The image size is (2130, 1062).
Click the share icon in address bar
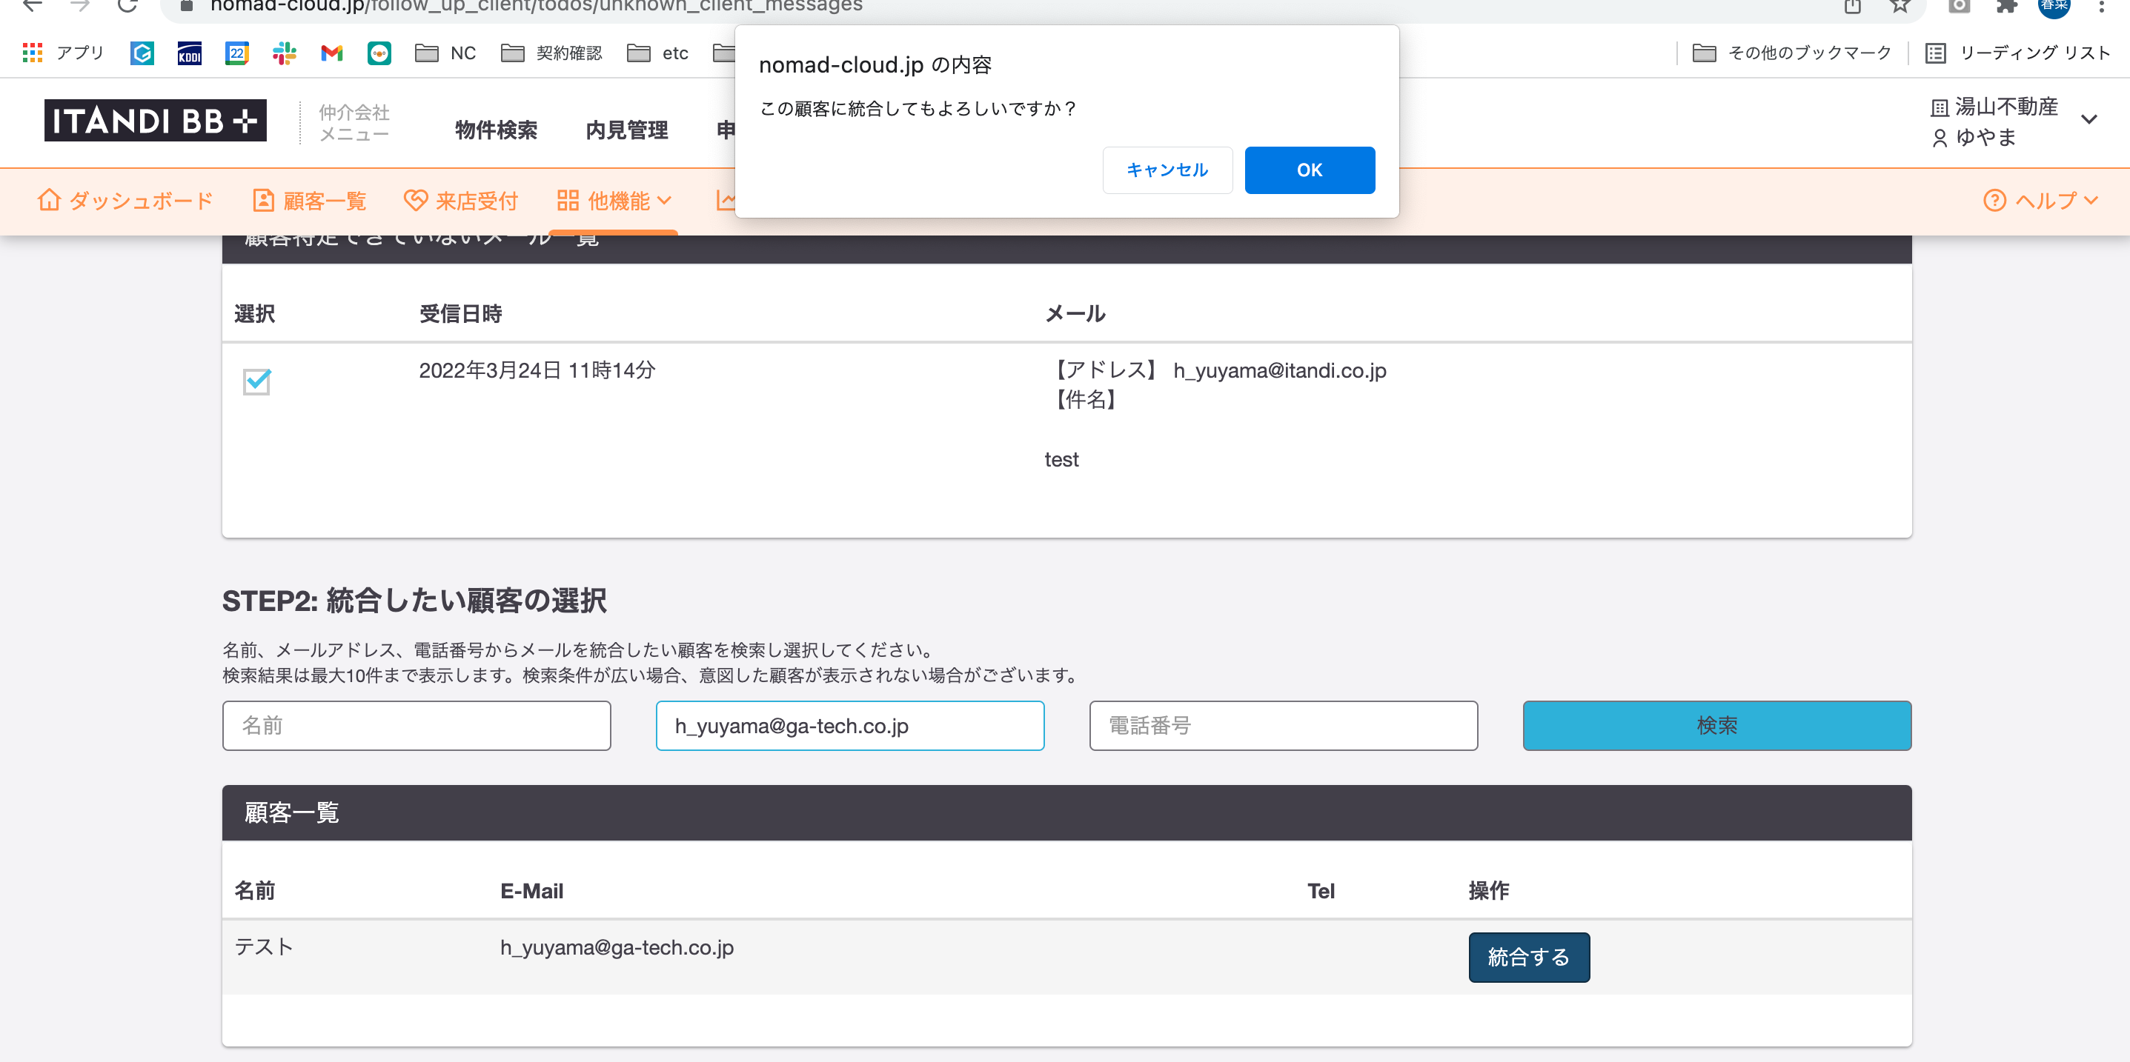[1852, 5]
